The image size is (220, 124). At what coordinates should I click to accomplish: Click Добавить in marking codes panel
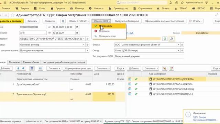(134, 68)
